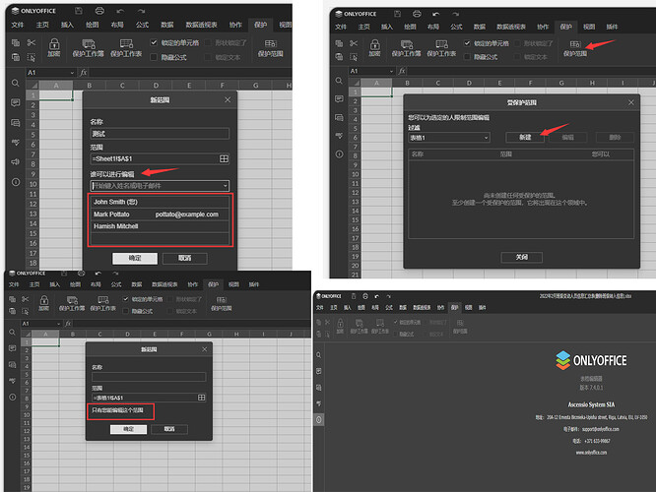Uncheck 锁定的单元格 in the top-left window
656x492 pixels.
[154, 42]
